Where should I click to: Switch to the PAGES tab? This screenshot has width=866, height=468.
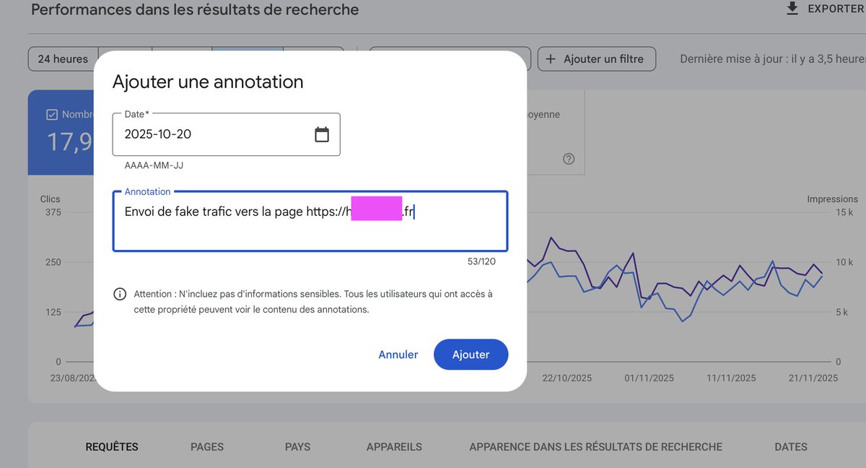coord(207,447)
